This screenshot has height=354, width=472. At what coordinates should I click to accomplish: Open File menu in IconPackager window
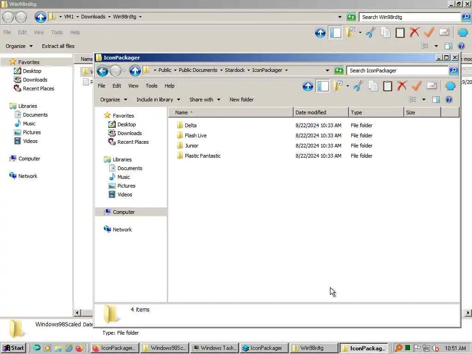click(101, 86)
